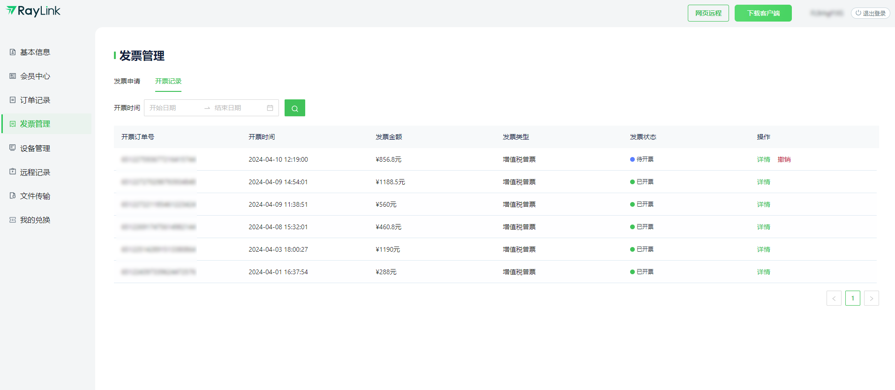The width and height of the screenshot is (895, 390).
Task: Go to next page arrow
Action: click(x=872, y=298)
